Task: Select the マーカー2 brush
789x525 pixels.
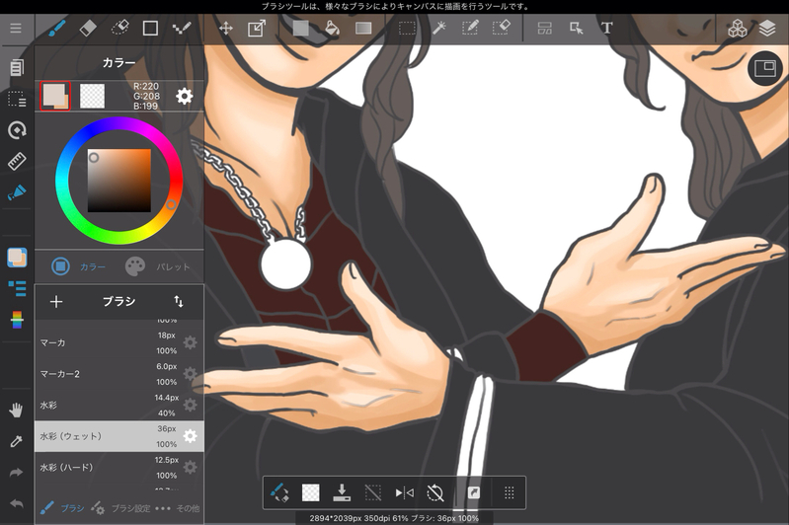Action: point(119,374)
